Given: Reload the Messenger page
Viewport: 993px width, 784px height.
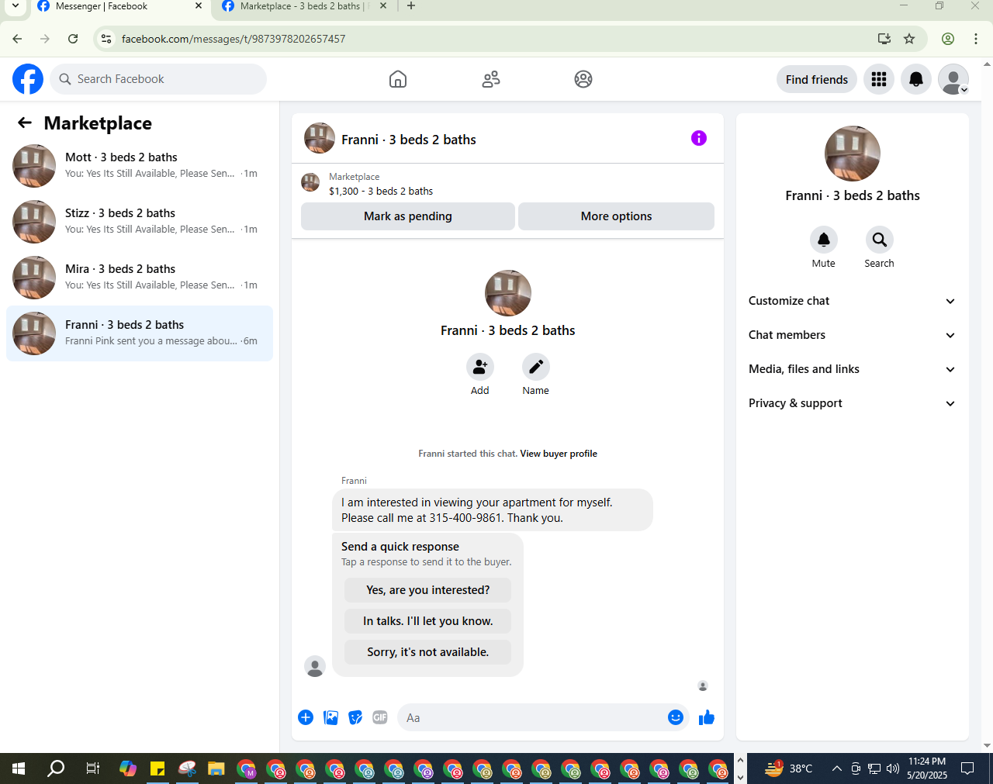Looking at the screenshot, I should tap(73, 39).
